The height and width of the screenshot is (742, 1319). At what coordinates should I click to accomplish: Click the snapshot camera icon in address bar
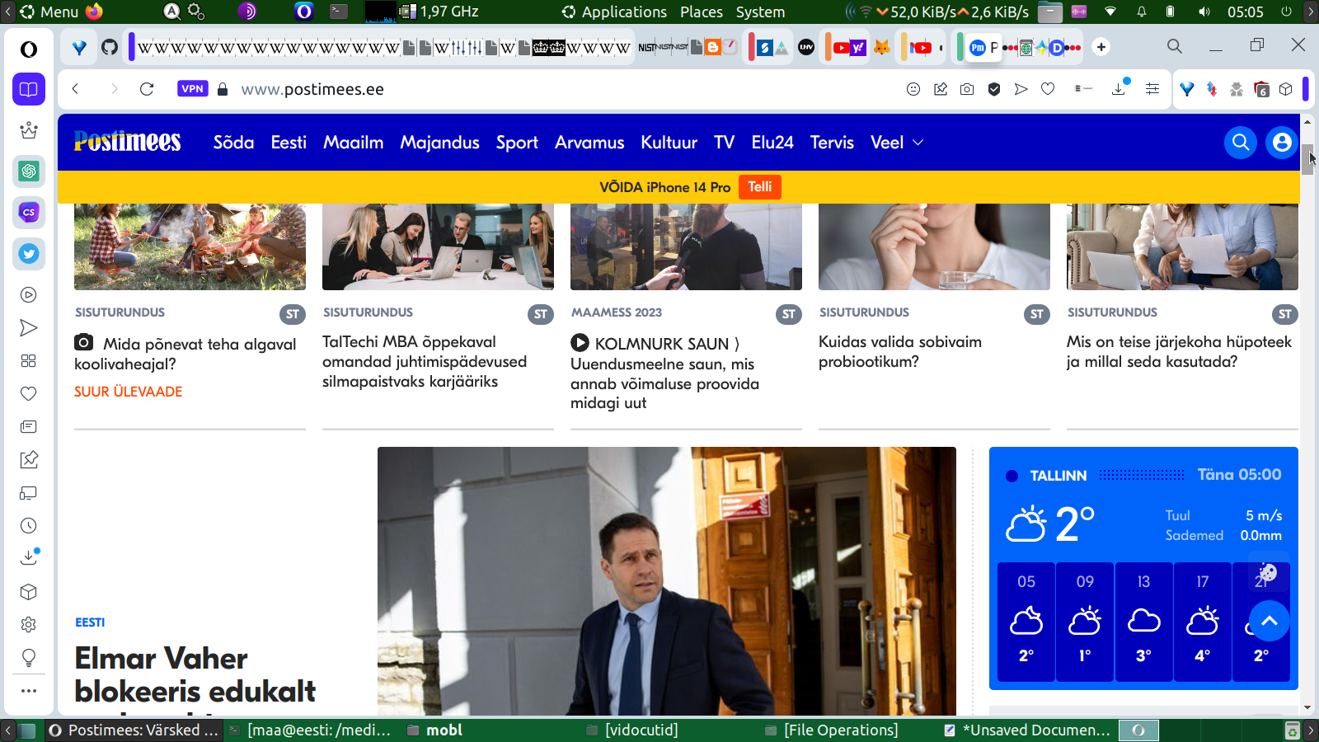(x=967, y=89)
